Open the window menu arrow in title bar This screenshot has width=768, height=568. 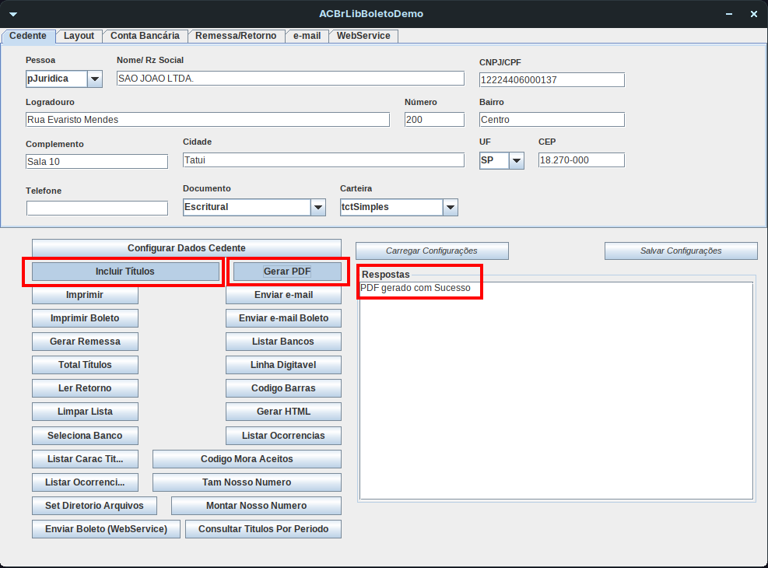13,14
